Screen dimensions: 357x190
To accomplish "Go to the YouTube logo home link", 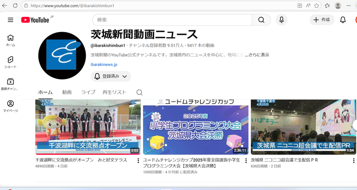I will pos(35,20).
